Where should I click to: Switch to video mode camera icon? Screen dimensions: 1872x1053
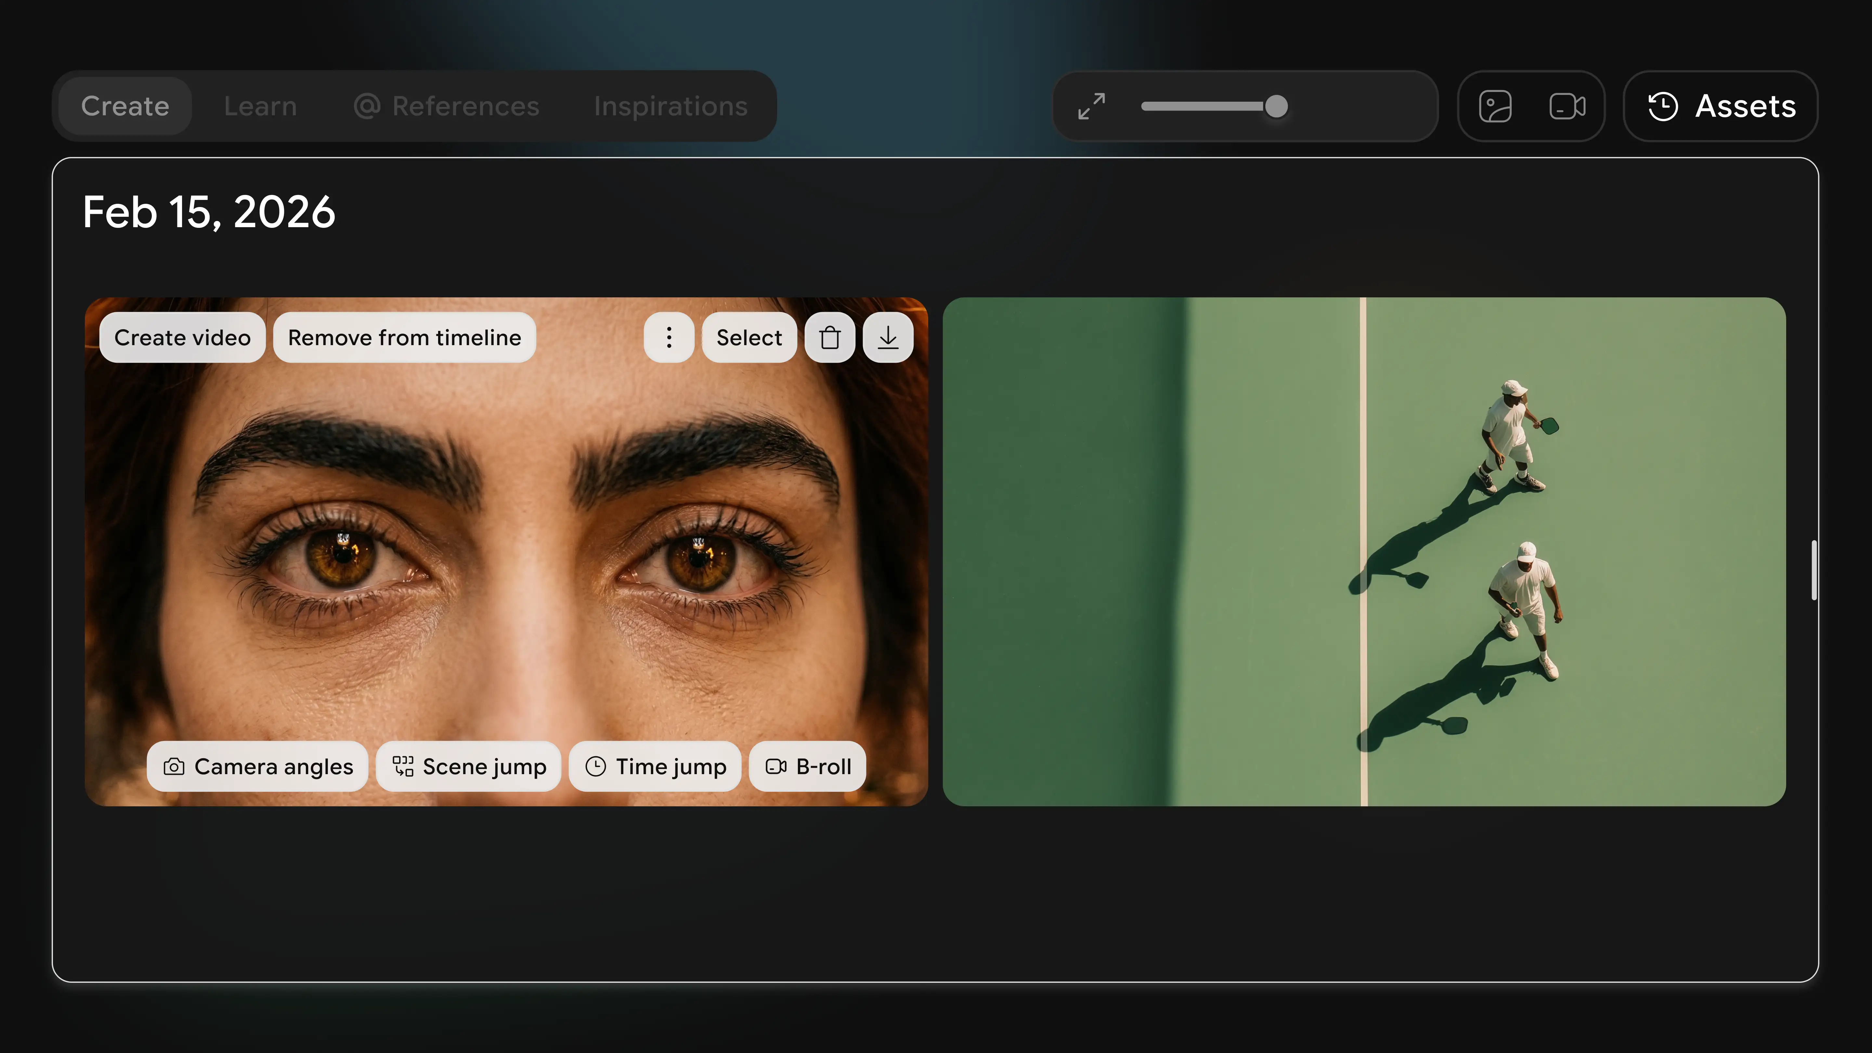1567,106
